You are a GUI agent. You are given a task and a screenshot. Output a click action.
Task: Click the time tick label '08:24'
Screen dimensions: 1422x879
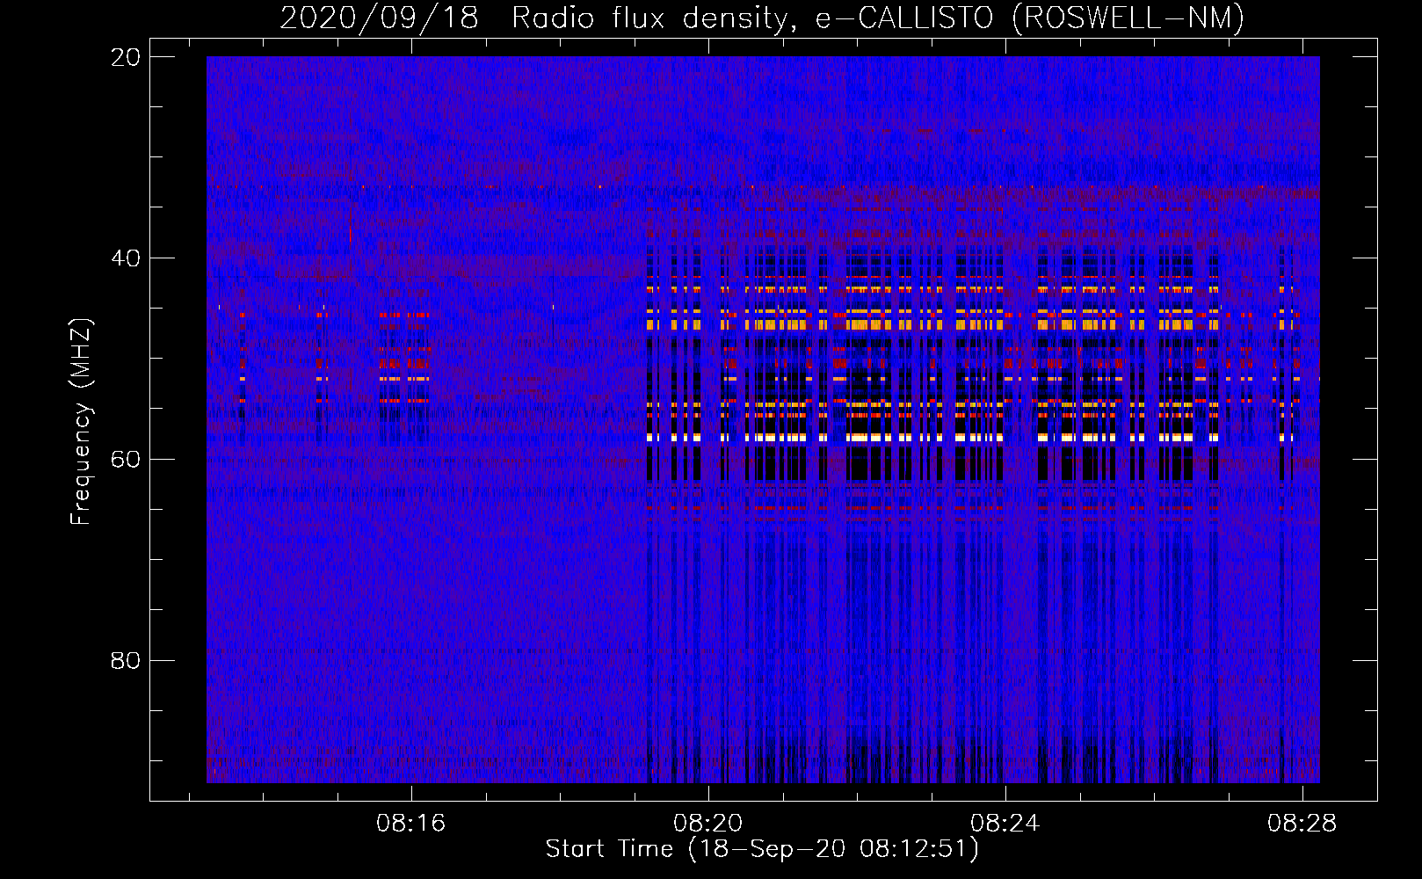[x=1005, y=823]
